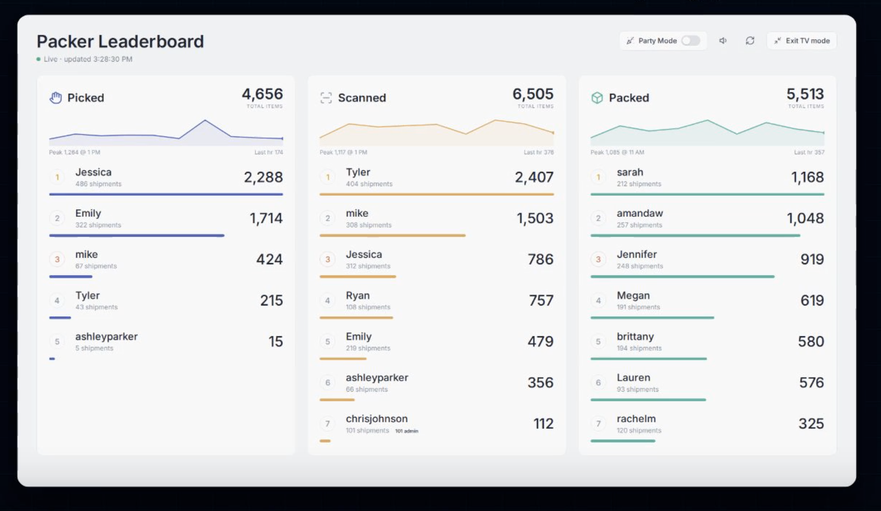The image size is (881, 511).
Task: Click rank 7 badge beside chrisjohnson
Action: pos(328,424)
